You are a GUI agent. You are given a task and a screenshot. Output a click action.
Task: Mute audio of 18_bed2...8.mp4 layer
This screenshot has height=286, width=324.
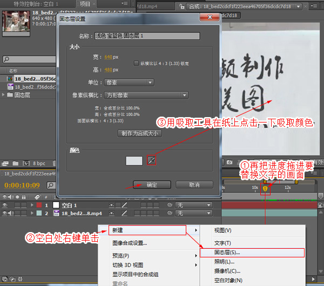click(11, 213)
